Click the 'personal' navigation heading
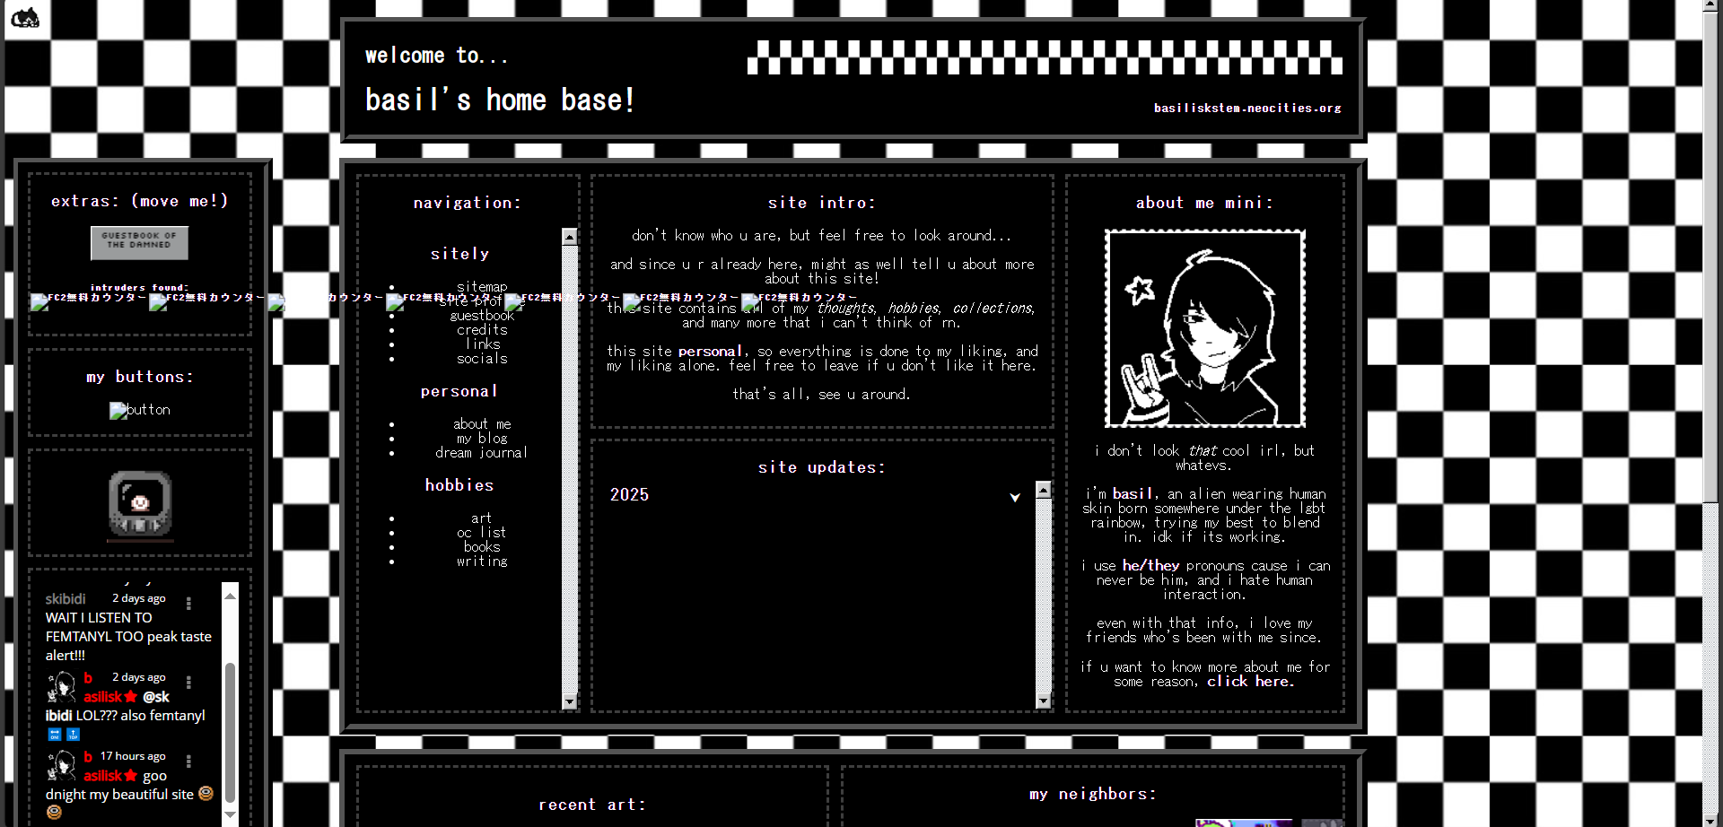Screen dimensions: 1723x827 coord(459,392)
